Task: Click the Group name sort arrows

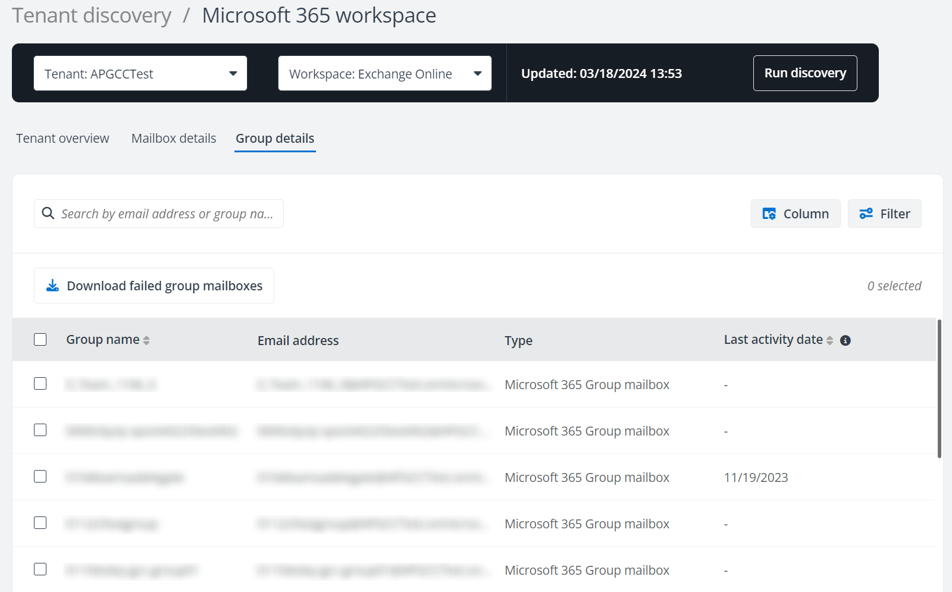Action: (x=146, y=340)
